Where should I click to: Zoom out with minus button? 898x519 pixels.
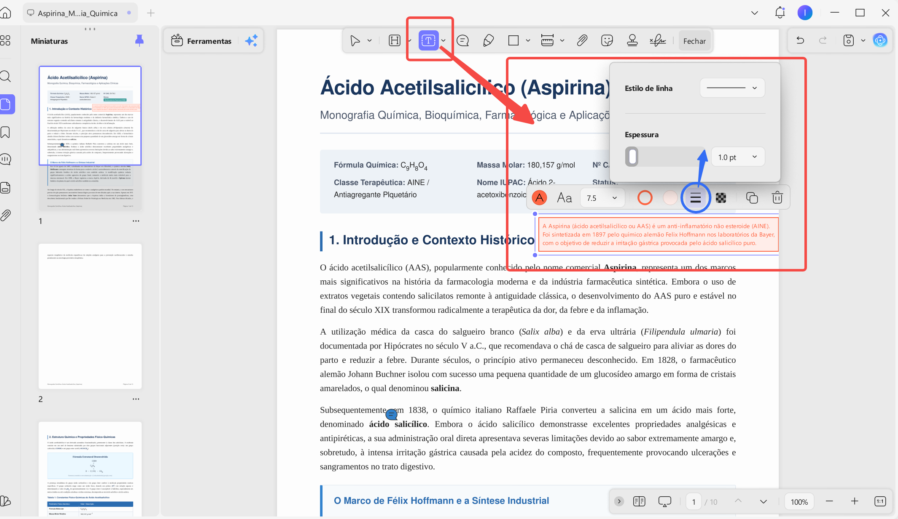click(829, 501)
